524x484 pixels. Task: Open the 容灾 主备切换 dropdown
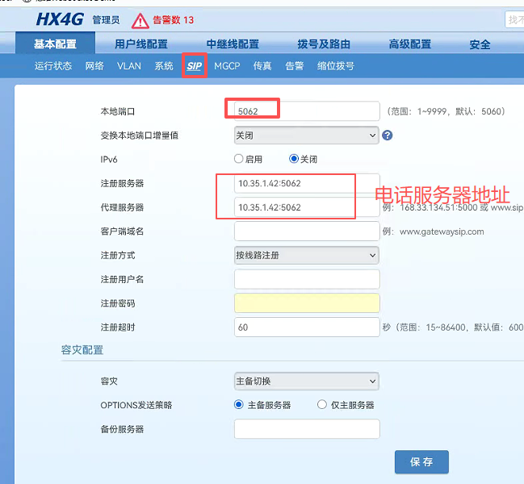coord(307,381)
